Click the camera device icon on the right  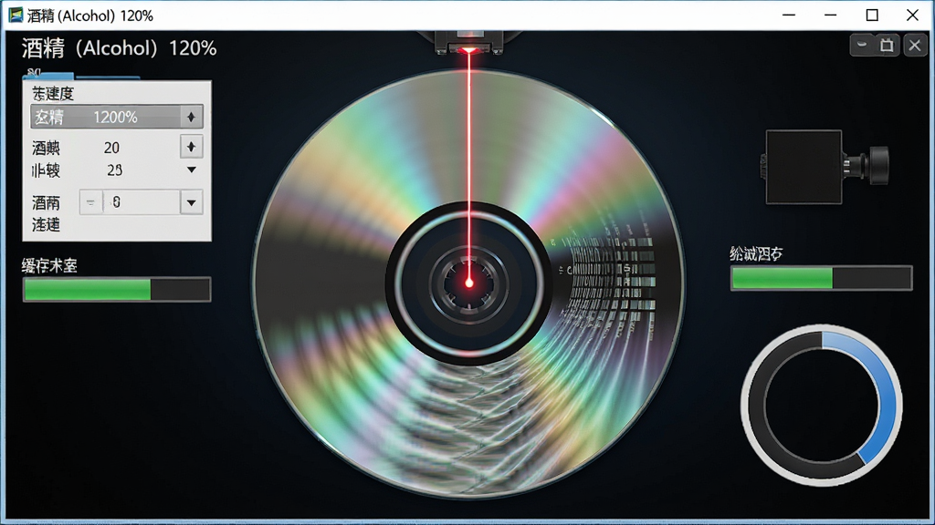(825, 168)
